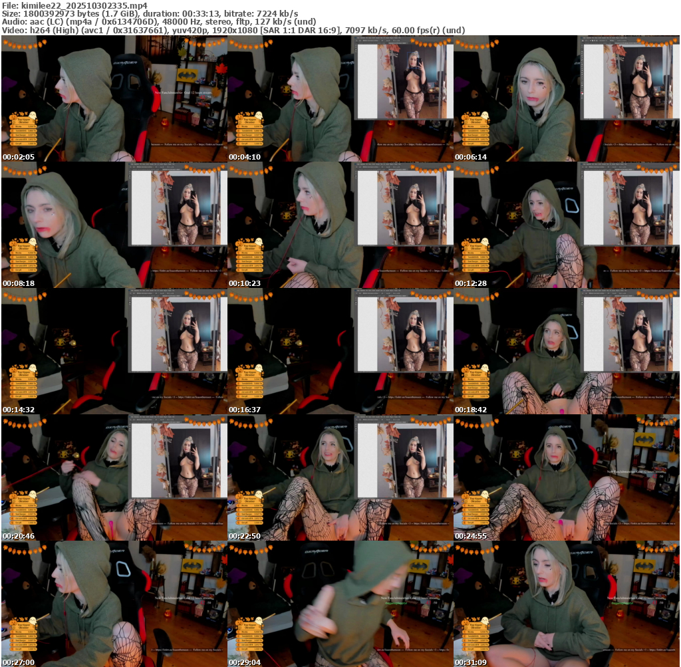Choose the frame at 00:08:18
Viewport: 681px width, 667px height.
coord(114,225)
